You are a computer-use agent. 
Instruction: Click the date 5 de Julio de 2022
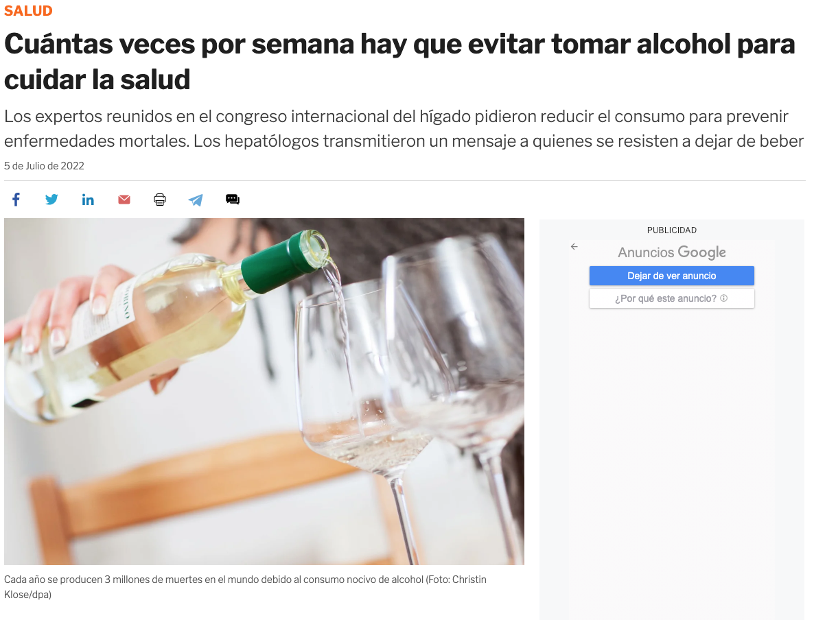tap(44, 166)
